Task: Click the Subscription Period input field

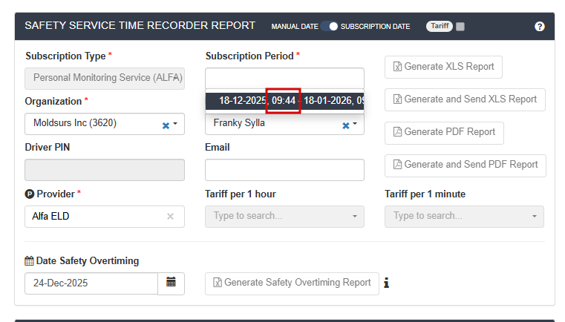Action: click(284, 78)
